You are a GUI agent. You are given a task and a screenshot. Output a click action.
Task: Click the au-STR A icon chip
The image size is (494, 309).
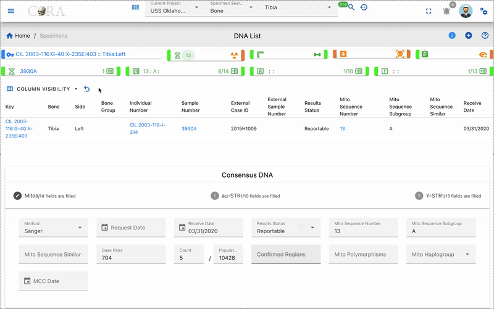click(x=260, y=71)
